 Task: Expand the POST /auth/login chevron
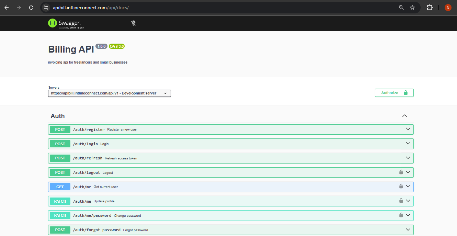(x=408, y=144)
